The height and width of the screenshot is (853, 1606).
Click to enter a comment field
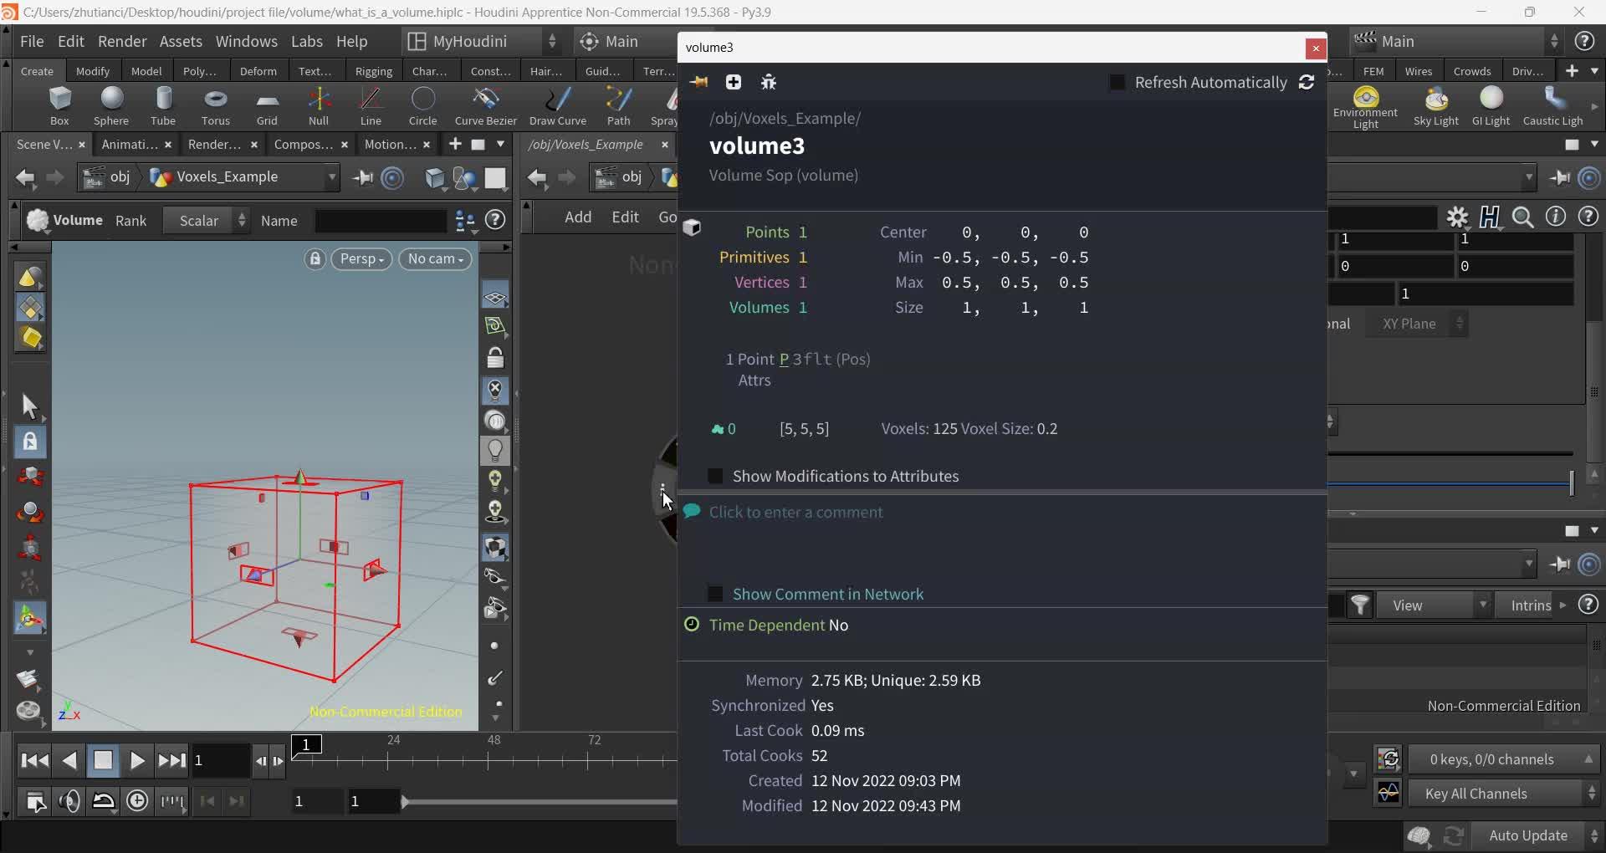point(795,512)
